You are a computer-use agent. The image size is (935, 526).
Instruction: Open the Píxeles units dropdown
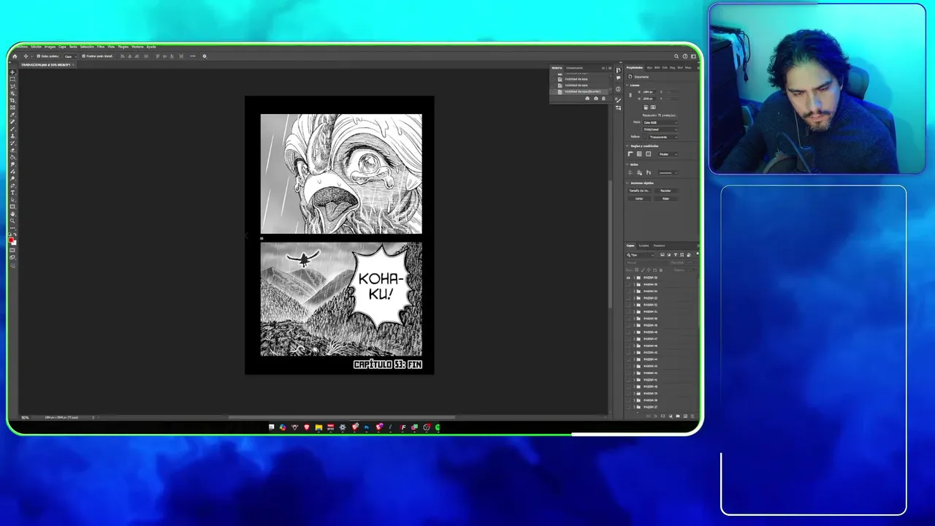click(x=668, y=154)
